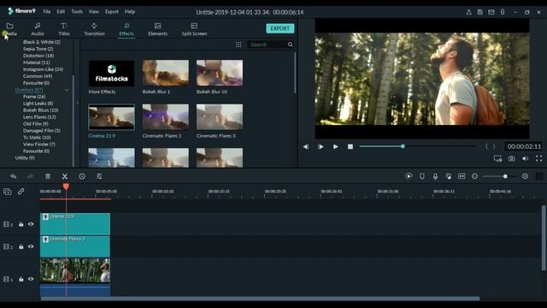Enter fullscreen preview mode
The height and width of the screenshot is (308, 547).
(539, 158)
